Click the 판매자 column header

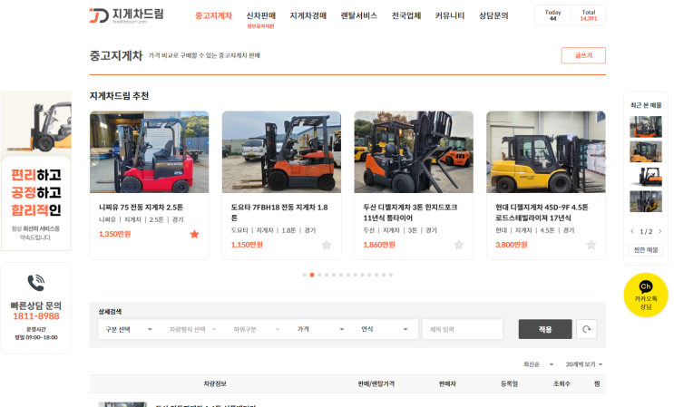(447, 383)
